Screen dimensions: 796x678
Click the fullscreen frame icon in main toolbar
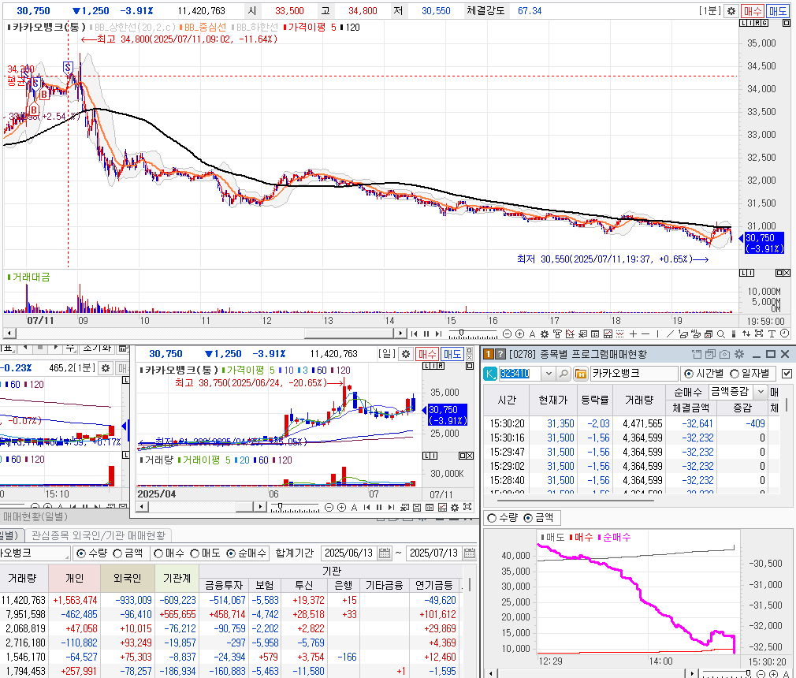pyautogui.click(x=759, y=333)
